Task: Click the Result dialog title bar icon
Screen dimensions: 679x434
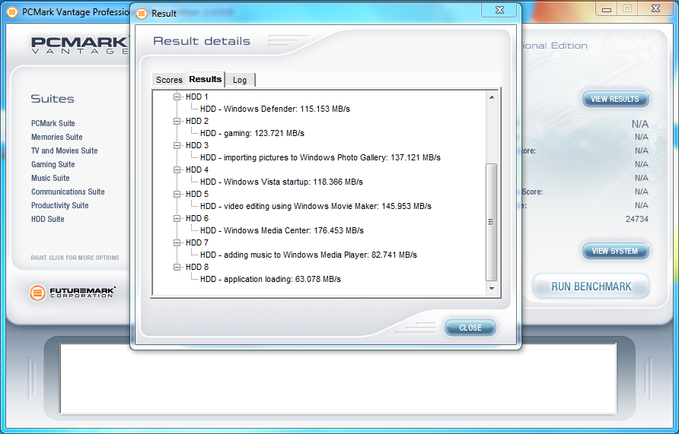Action: click(142, 14)
